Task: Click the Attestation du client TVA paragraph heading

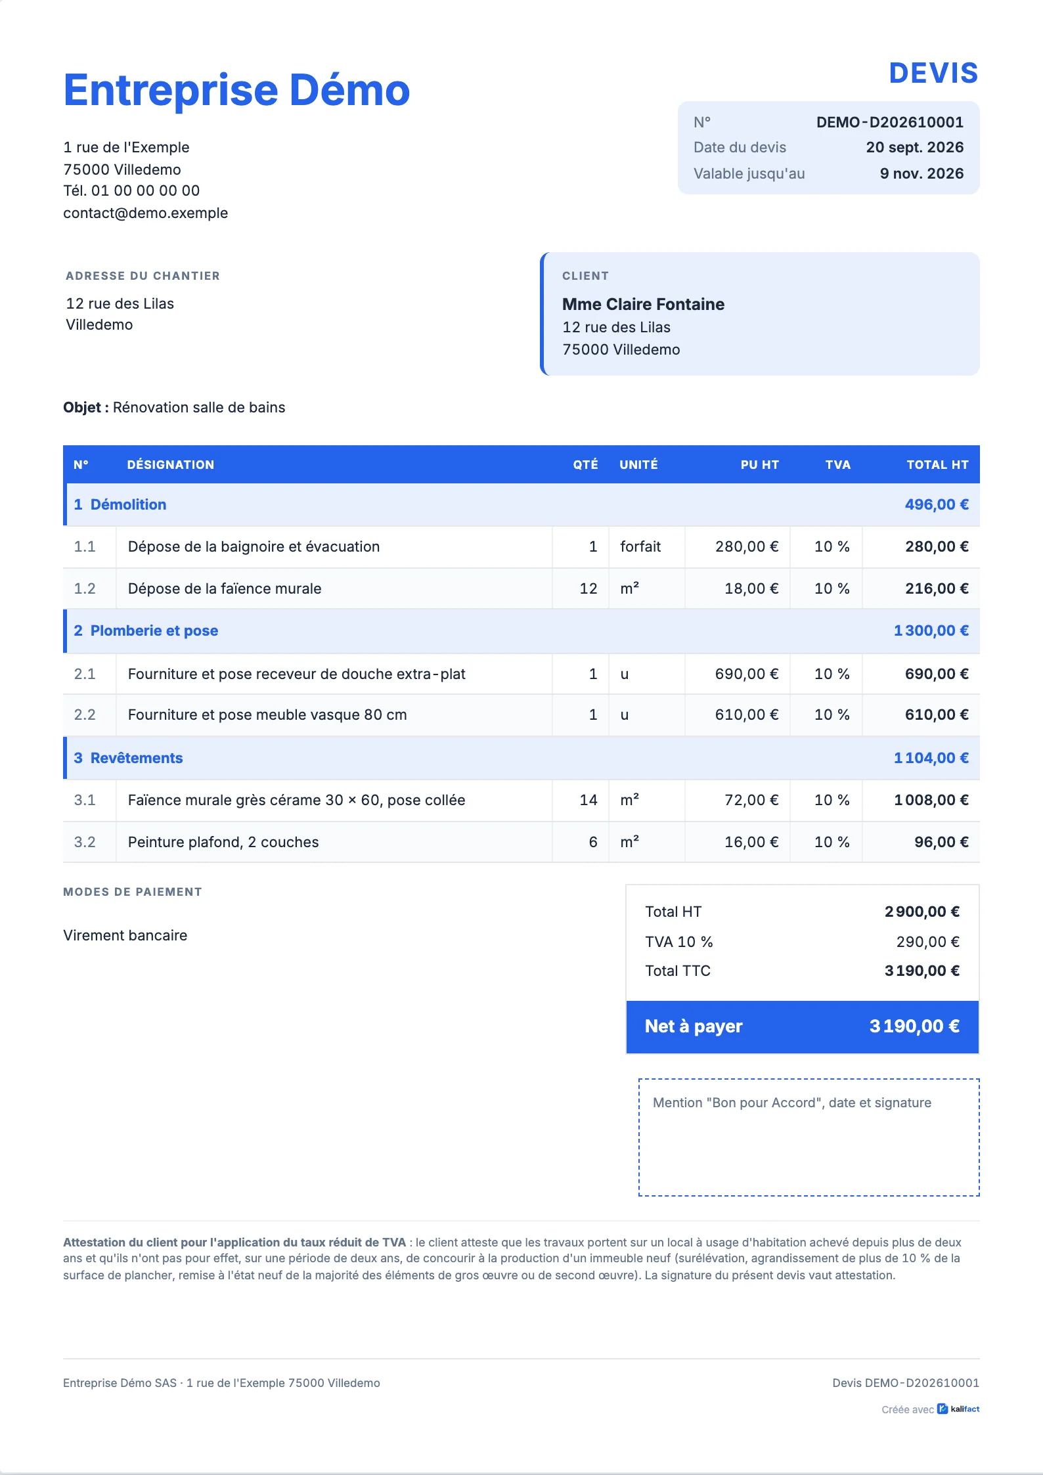Action: coord(234,1242)
